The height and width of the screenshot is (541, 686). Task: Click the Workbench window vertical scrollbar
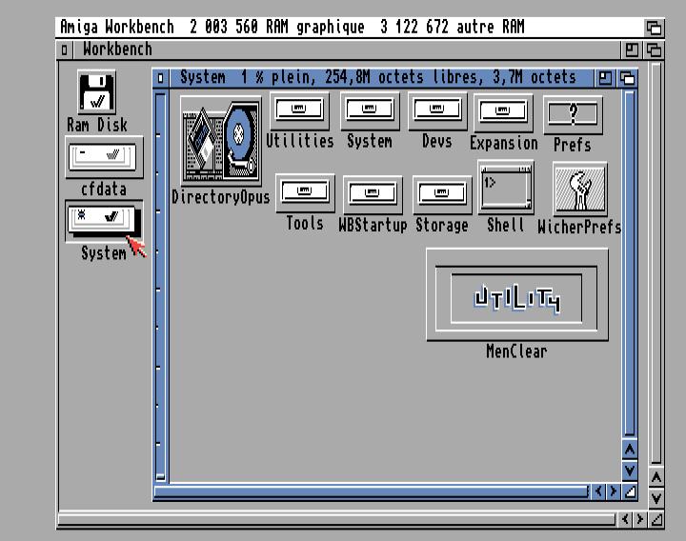pos(656,264)
